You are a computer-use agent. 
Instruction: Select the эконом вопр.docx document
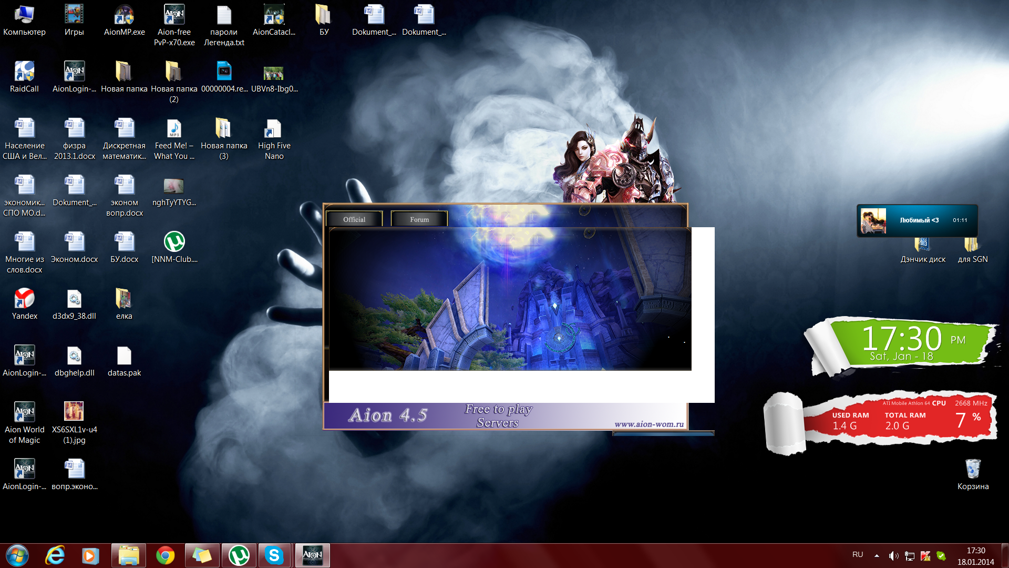[125, 196]
